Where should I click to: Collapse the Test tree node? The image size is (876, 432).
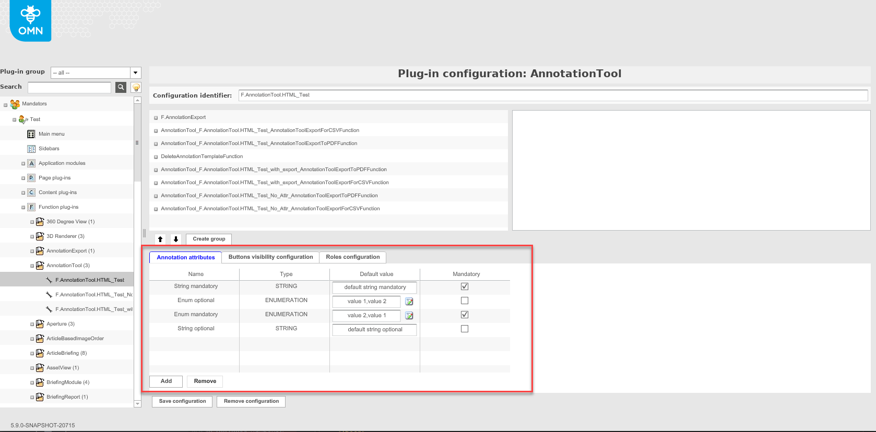coord(15,120)
